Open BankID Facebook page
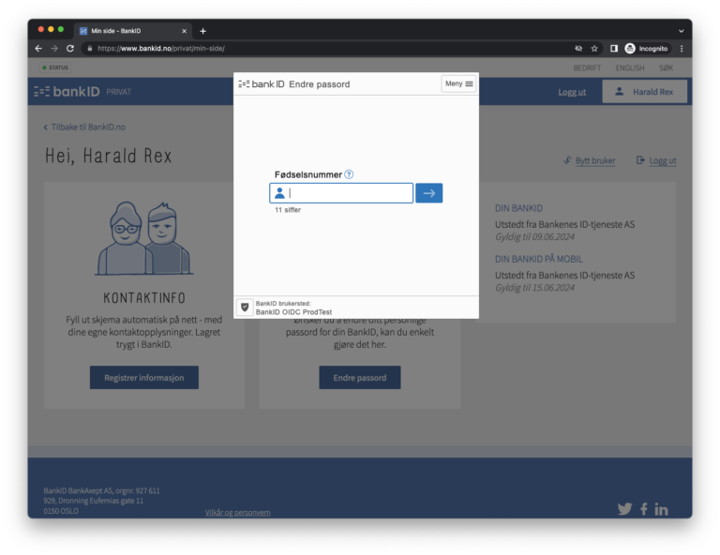 pos(644,509)
